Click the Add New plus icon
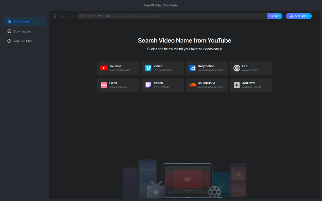The width and height of the screenshot is (322, 201). point(237,85)
